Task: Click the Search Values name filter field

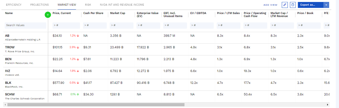Action: tap(25, 25)
